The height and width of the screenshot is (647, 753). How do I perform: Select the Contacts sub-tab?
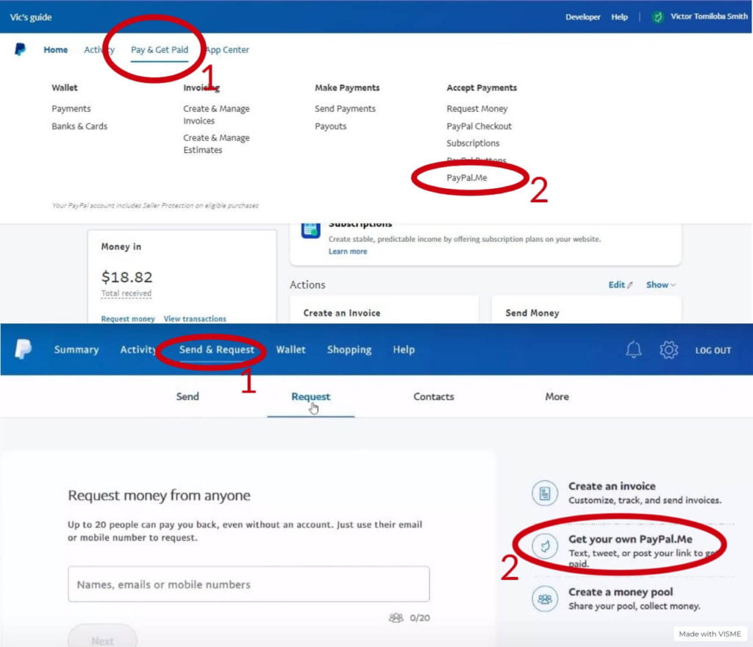point(434,396)
